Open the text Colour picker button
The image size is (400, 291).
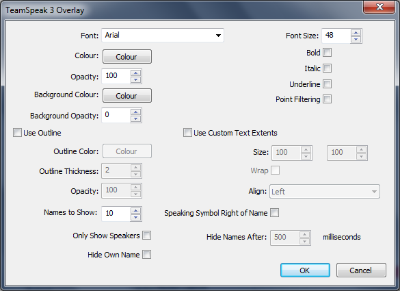(127, 56)
